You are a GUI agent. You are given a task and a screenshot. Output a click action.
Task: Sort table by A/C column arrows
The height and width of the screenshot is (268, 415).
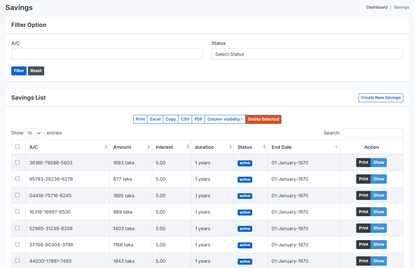[x=106, y=147]
